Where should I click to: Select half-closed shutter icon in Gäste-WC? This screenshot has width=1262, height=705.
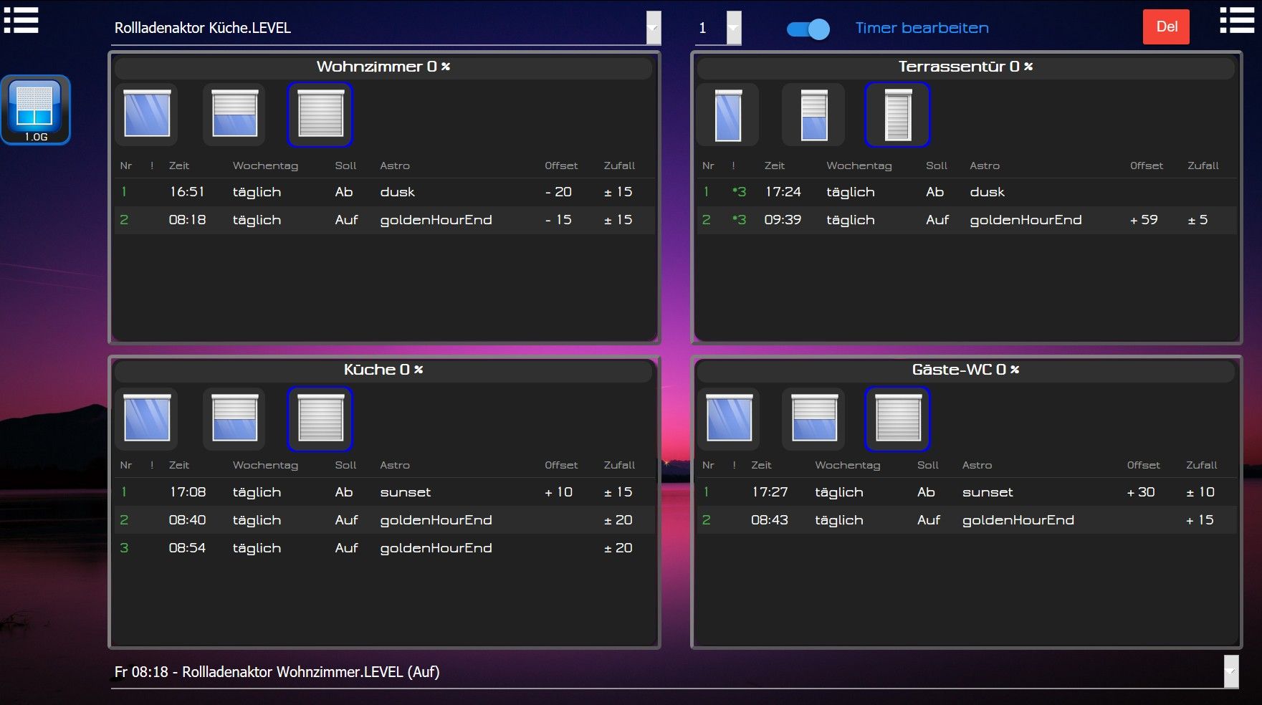pyautogui.click(x=813, y=418)
